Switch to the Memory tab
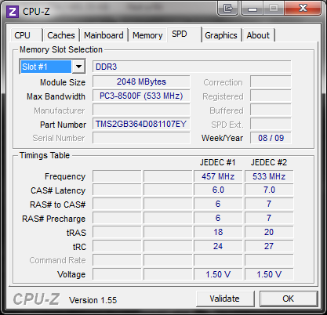 coord(147,35)
